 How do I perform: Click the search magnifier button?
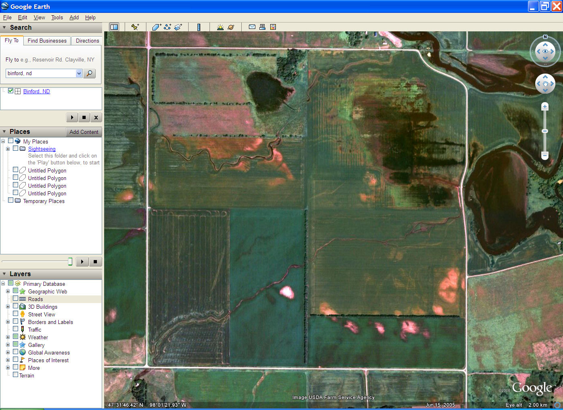pos(89,73)
